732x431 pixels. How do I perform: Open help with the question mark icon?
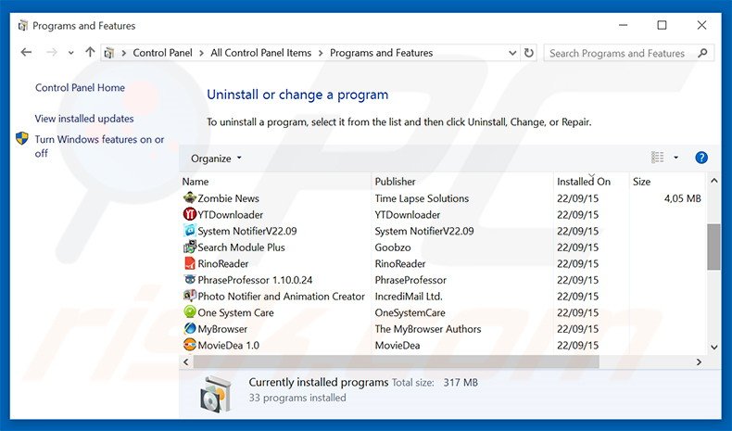pos(701,158)
